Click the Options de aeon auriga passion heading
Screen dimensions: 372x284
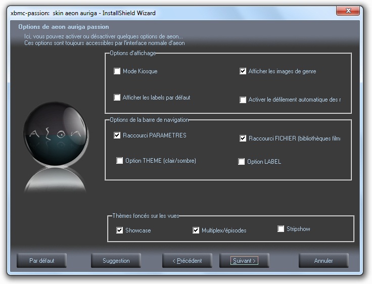[63, 27]
